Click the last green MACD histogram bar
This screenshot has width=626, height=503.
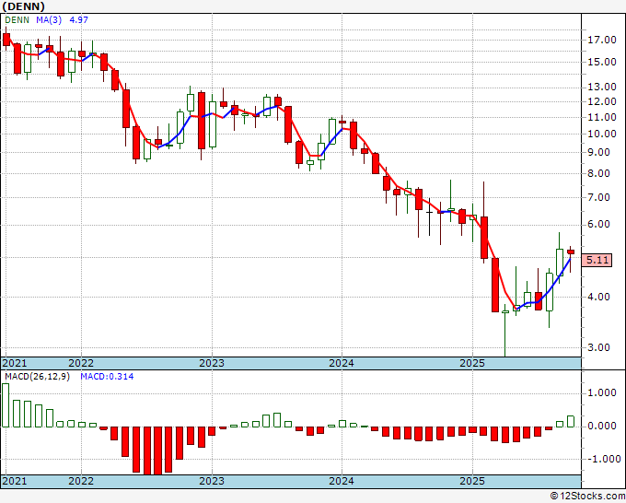click(x=571, y=422)
